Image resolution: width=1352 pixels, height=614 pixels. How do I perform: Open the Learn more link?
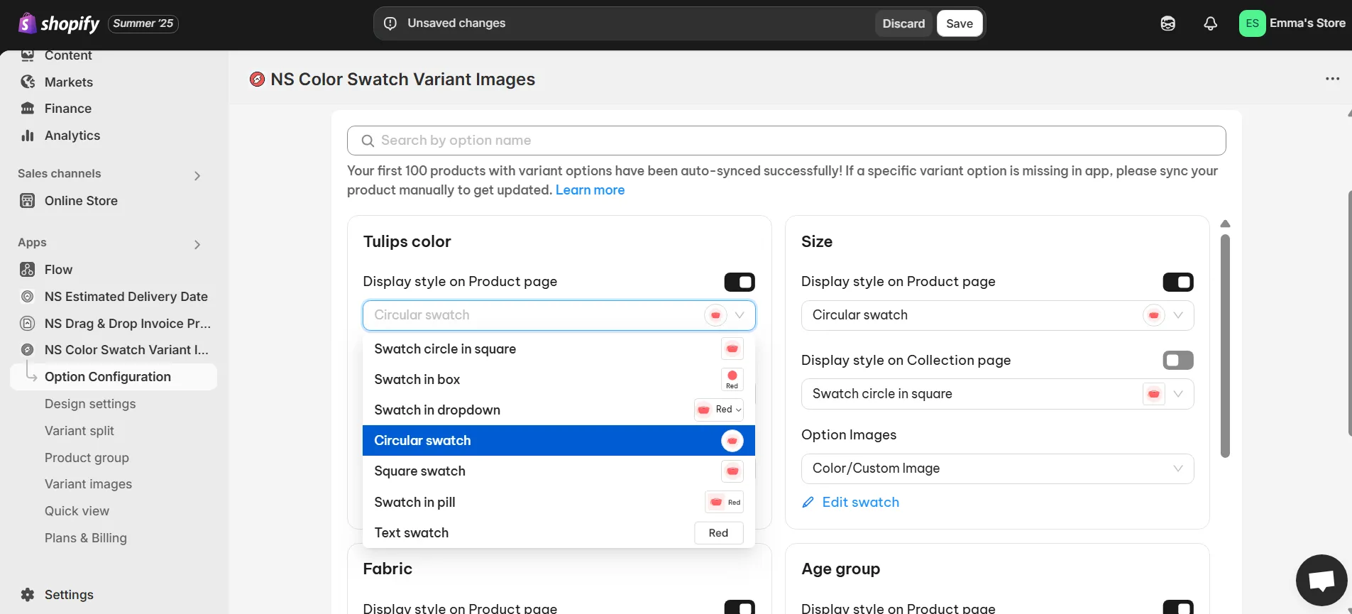(x=590, y=190)
